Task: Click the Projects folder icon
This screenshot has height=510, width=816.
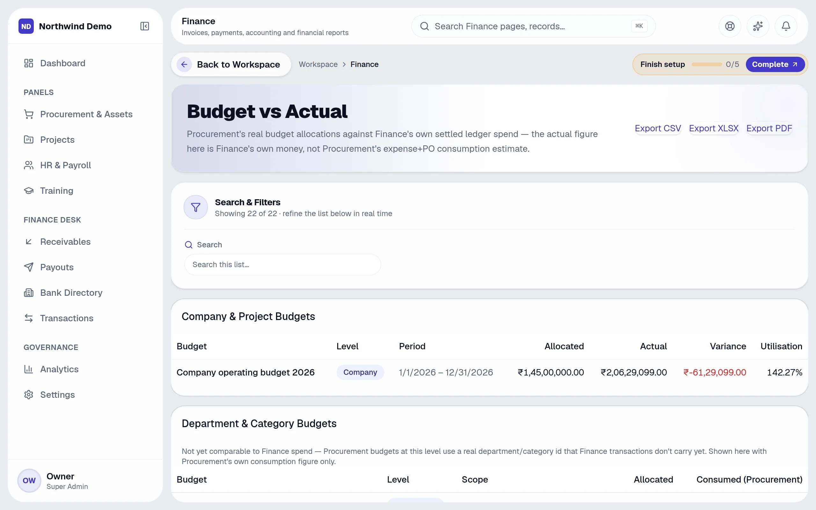Action: point(29,140)
